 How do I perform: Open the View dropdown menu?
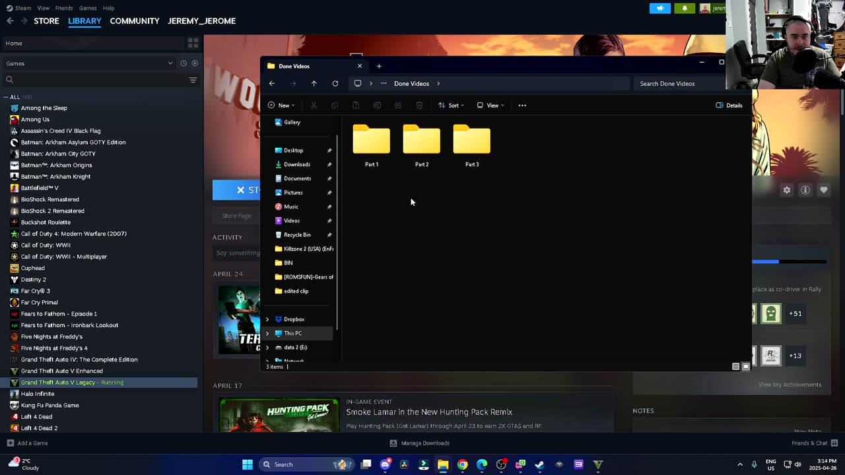pyautogui.click(x=490, y=106)
